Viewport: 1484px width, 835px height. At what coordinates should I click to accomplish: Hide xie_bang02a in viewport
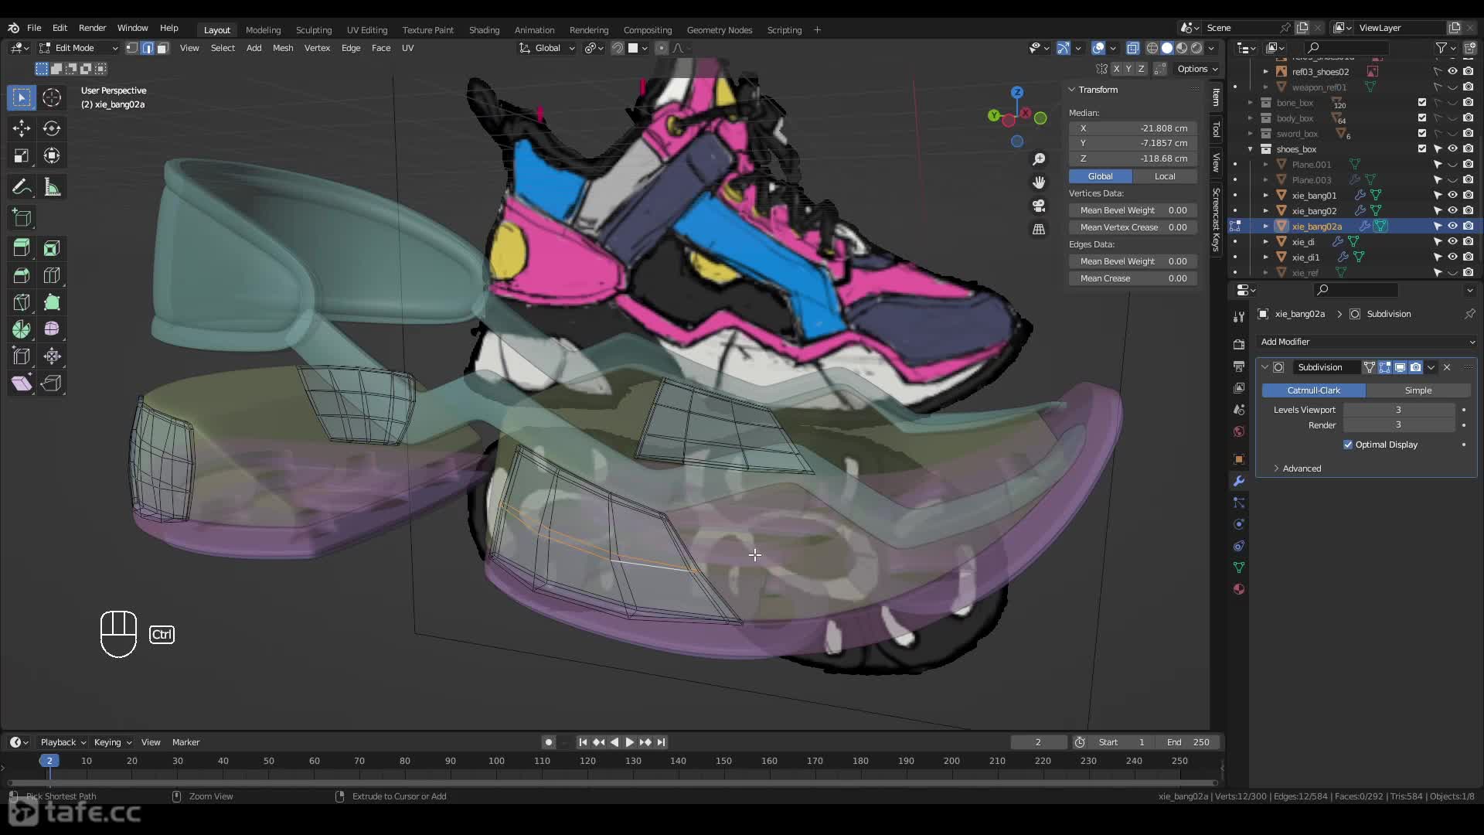[x=1452, y=226]
